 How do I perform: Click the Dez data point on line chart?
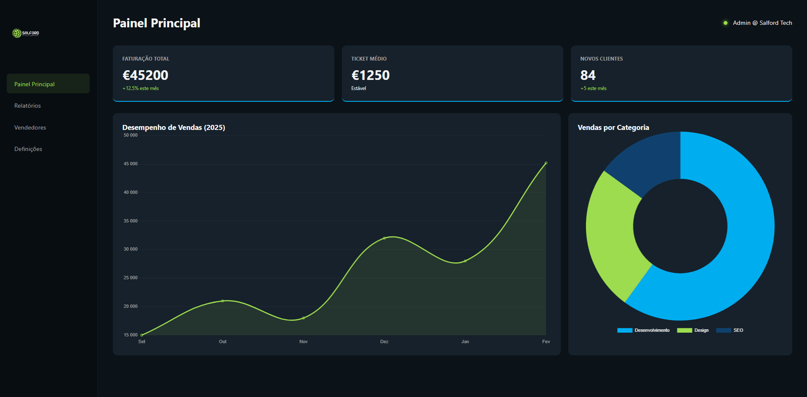point(384,238)
